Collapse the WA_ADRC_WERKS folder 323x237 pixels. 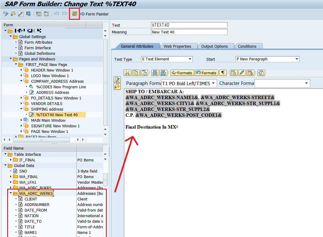11,193
